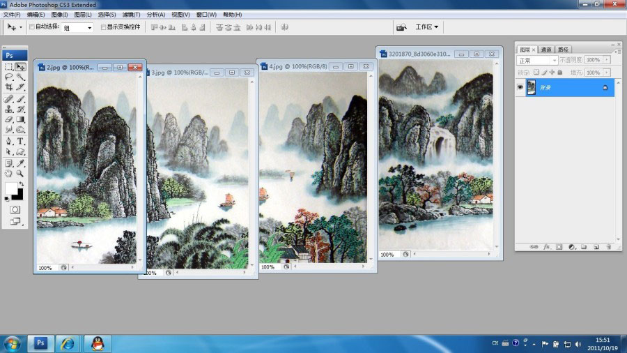Select the Rectangular Marquee tool
This screenshot has height=353, width=627.
coord(9,67)
